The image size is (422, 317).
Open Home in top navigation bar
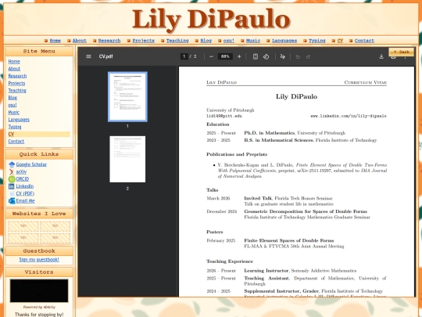(55, 41)
